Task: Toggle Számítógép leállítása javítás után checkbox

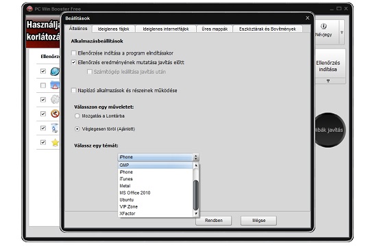Action: pos(89,72)
